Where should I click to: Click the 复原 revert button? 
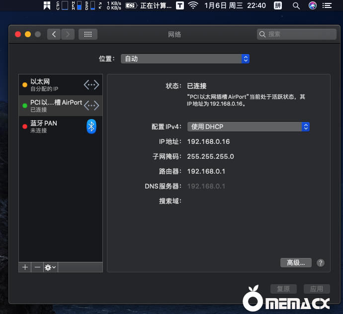(283, 289)
